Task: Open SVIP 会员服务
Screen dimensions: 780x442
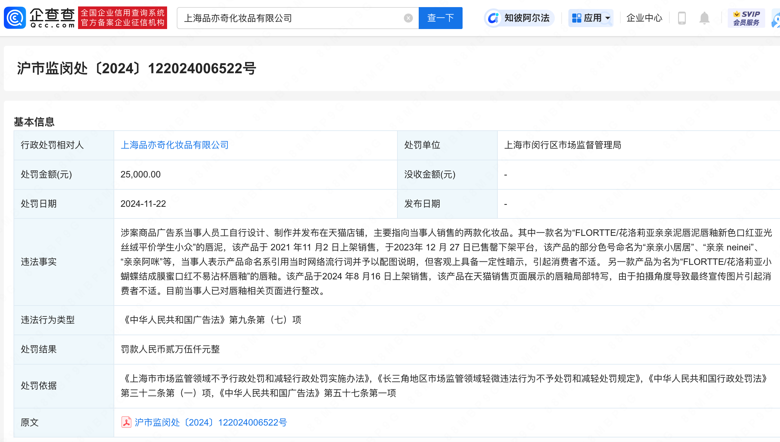Action: [746, 18]
